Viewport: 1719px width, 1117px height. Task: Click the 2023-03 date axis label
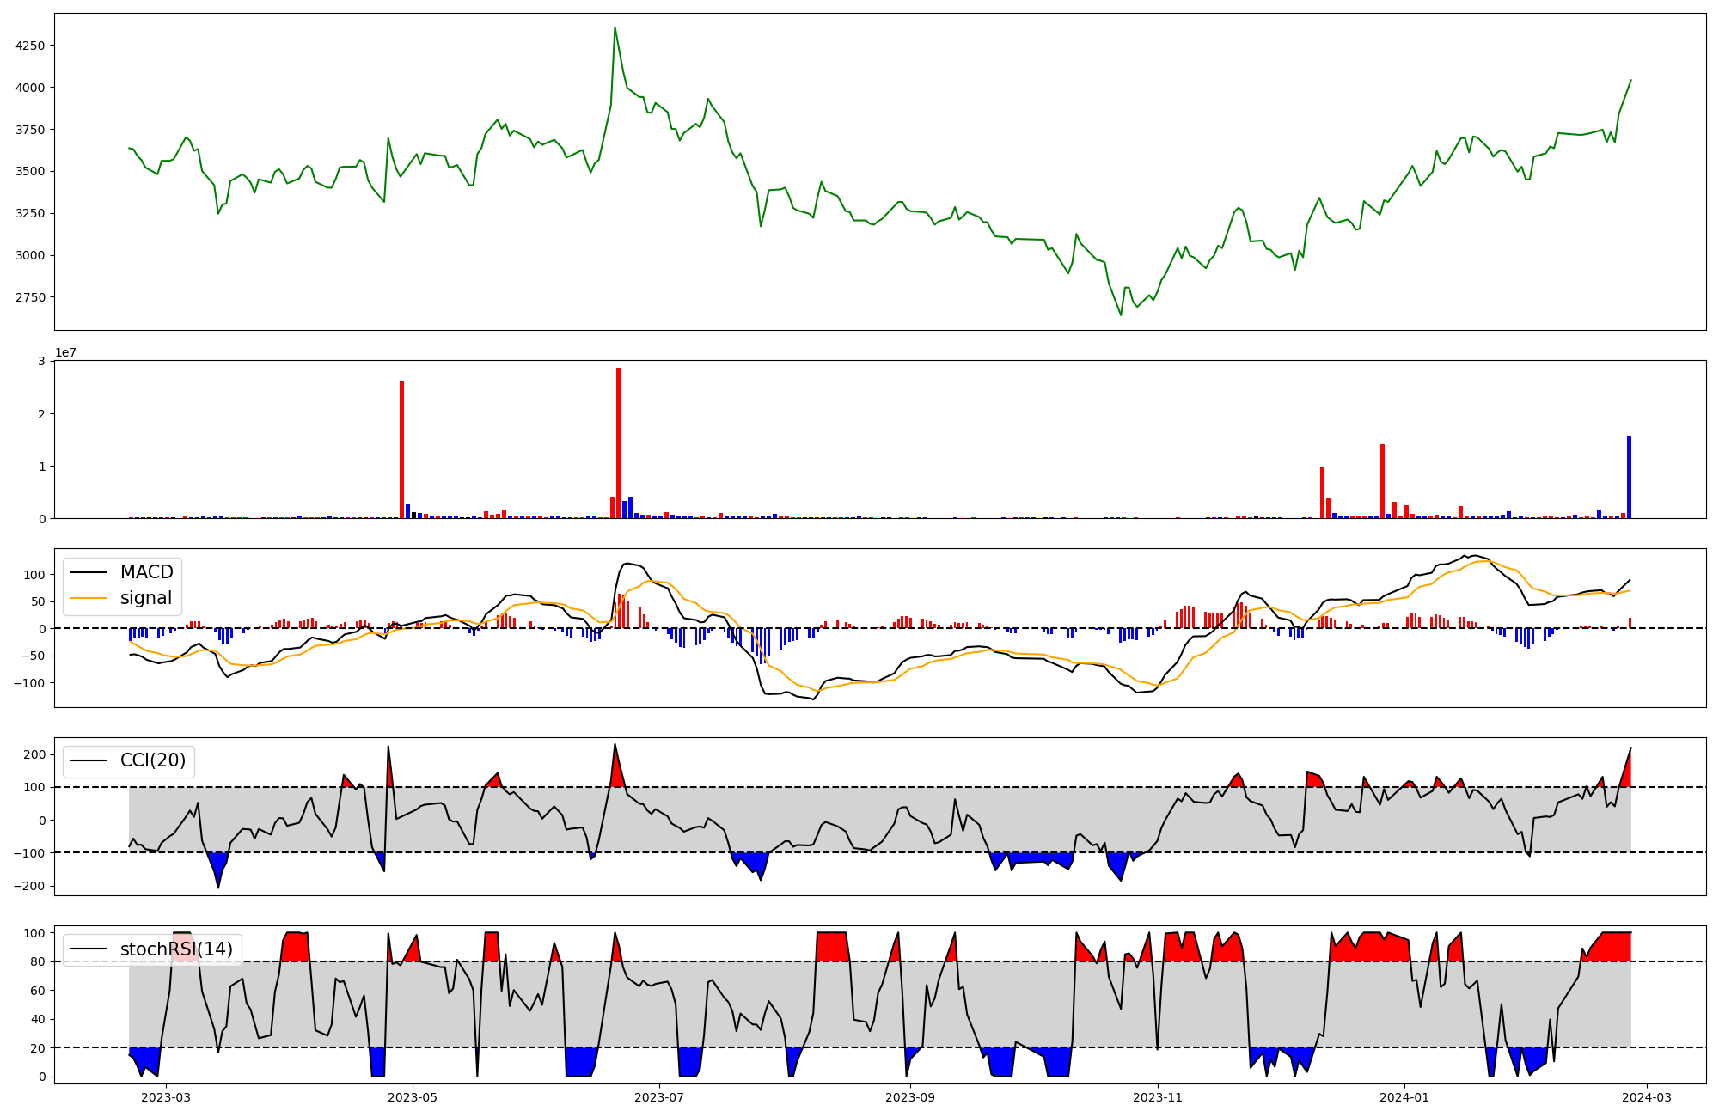165,1097
